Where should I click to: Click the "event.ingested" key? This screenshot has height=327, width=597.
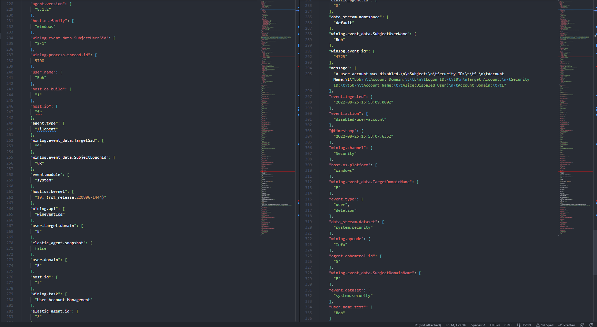point(347,97)
